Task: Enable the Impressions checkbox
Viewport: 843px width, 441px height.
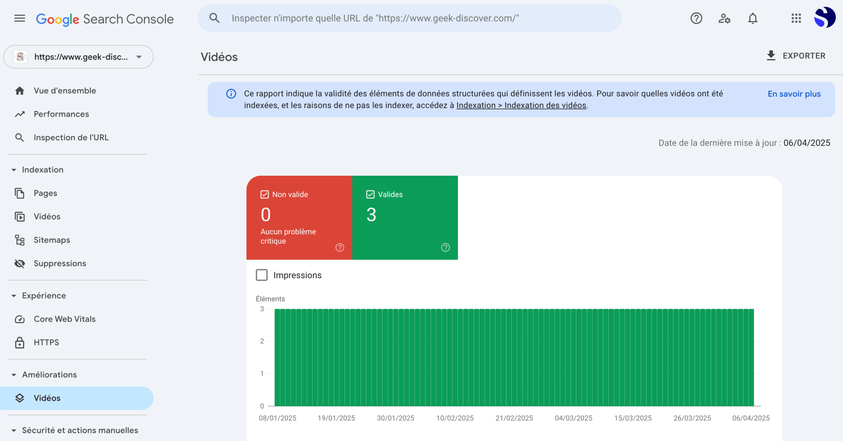Action: point(262,275)
